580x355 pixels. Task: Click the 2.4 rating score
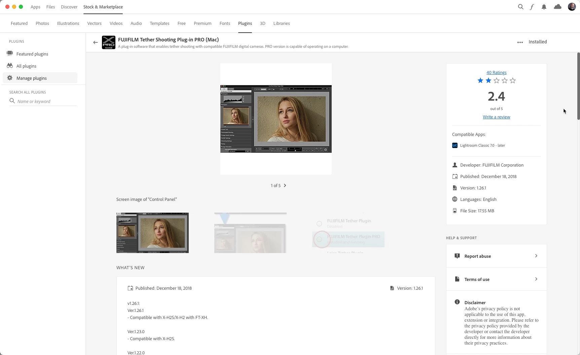[x=497, y=96]
